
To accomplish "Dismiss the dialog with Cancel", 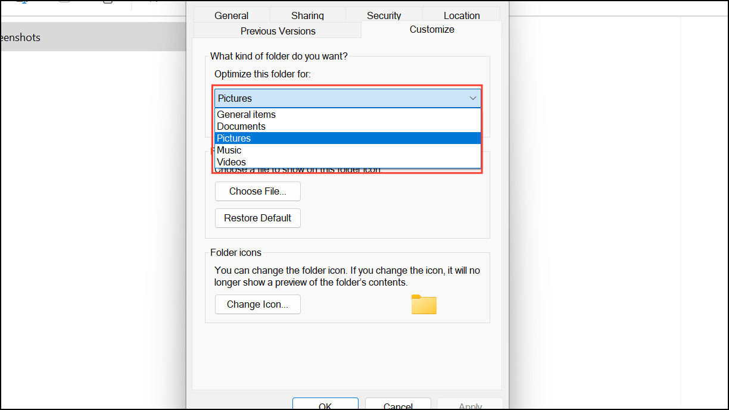I will (x=398, y=406).
